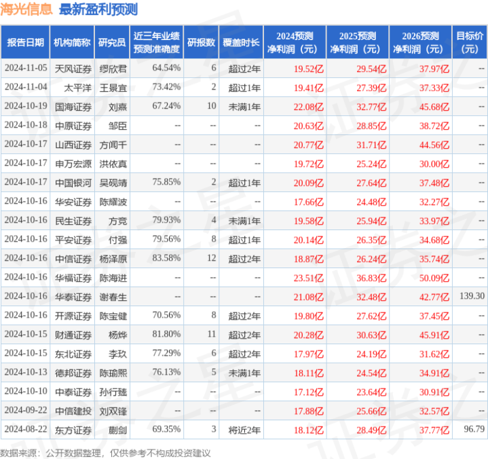
Task: Click the target price 139.30
Action: (x=472, y=296)
